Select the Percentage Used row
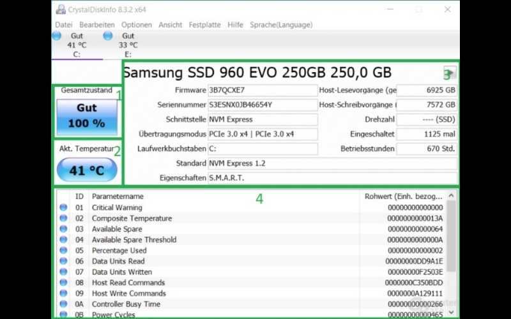 click(251, 250)
